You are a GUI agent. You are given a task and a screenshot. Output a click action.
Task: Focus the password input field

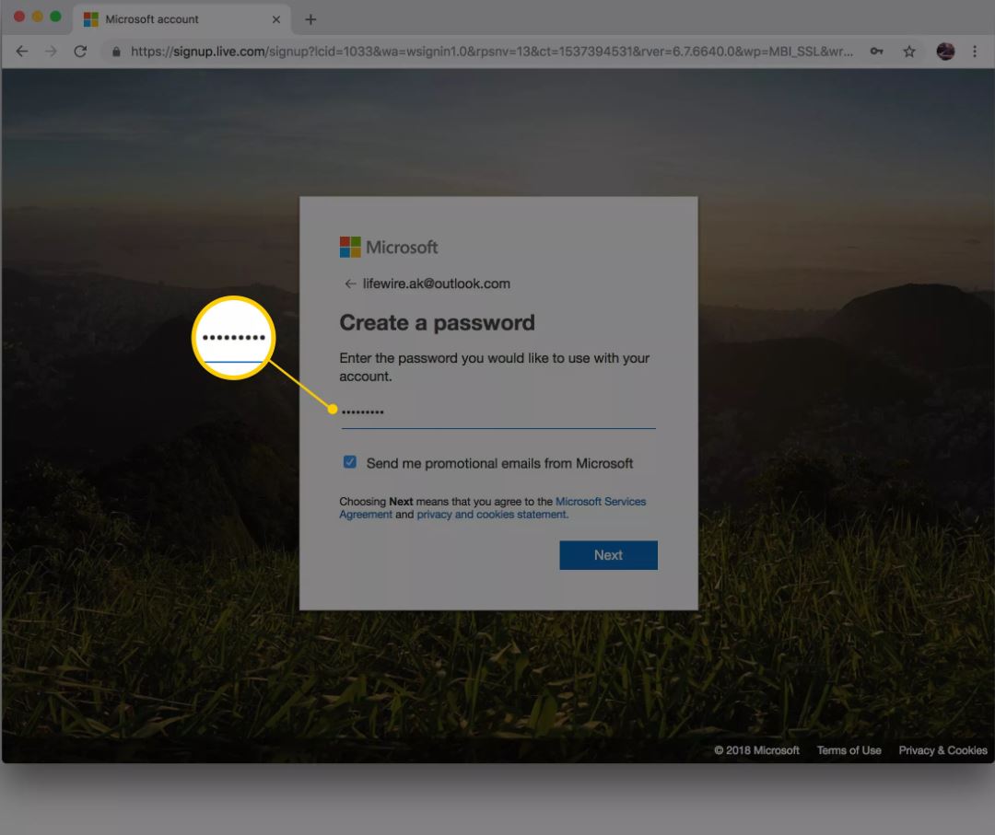pyautogui.click(x=498, y=412)
